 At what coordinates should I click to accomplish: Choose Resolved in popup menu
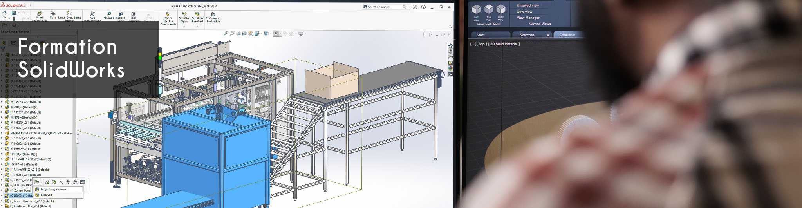tap(46, 195)
